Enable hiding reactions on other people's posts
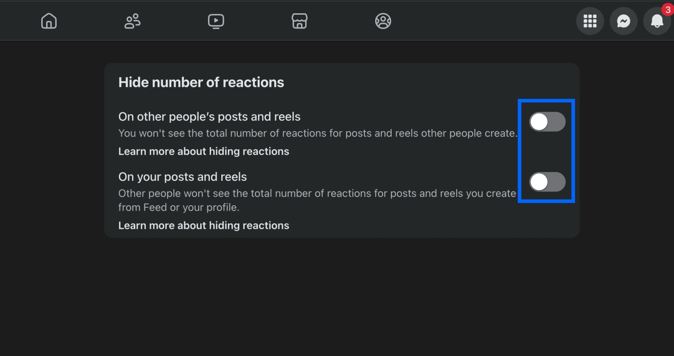Screen dimensions: 674x356 [547, 121]
